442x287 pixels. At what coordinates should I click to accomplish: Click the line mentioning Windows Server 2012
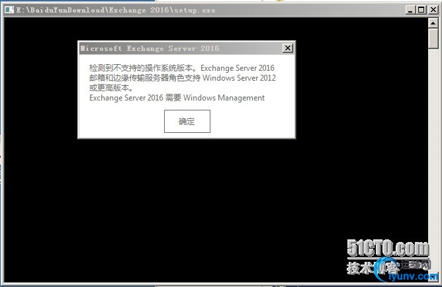pyautogui.click(x=183, y=78)
